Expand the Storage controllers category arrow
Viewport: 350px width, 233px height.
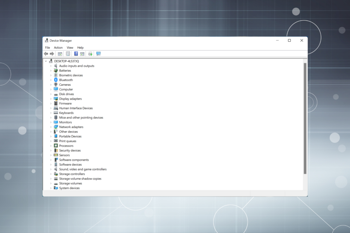click(x=51, y=174)
